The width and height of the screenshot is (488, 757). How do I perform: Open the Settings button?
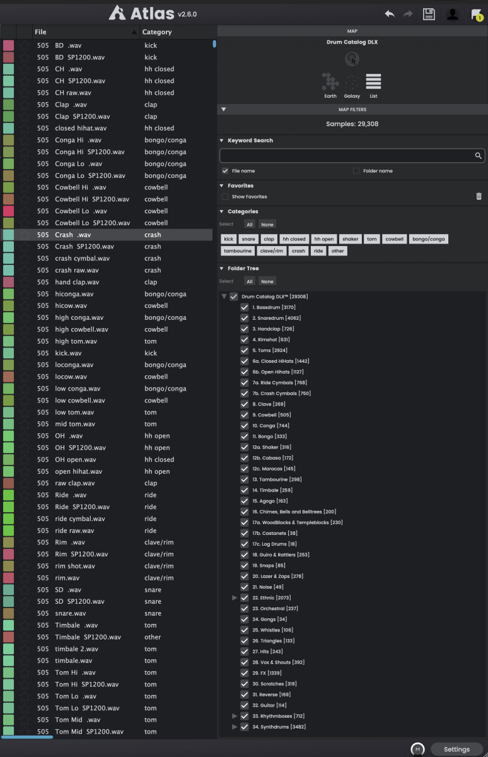pyautogui.click(x=456, y=749)
